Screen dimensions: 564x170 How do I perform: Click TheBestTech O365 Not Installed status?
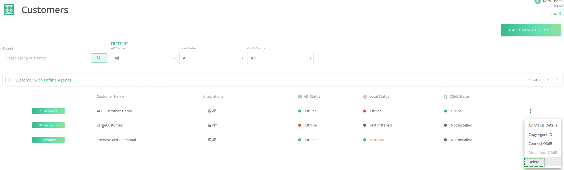tap(461, 140)
